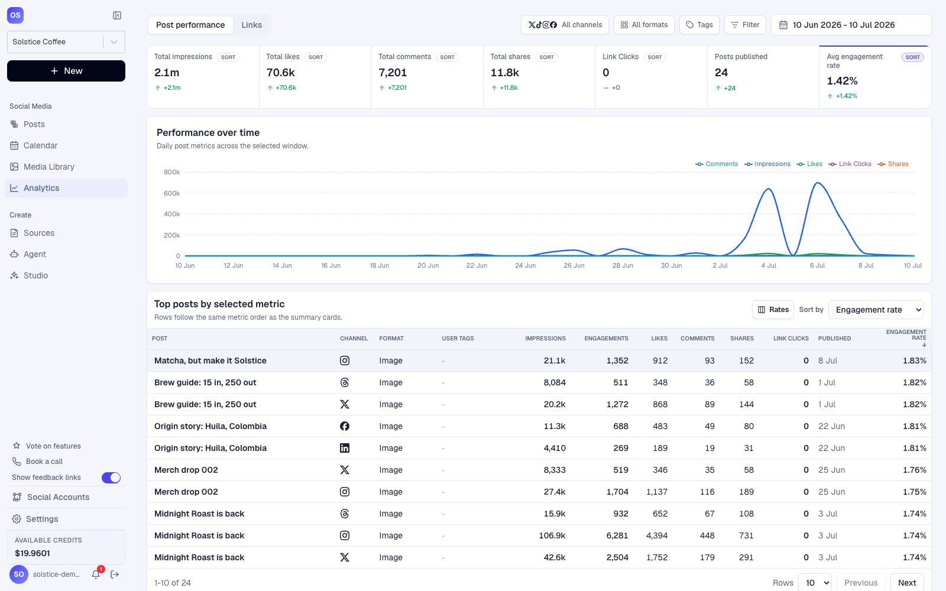Click X icon on Merch drop 002 row
This screenshot has height=591, width=946.
pyautogui.click(x=345, y=470)
